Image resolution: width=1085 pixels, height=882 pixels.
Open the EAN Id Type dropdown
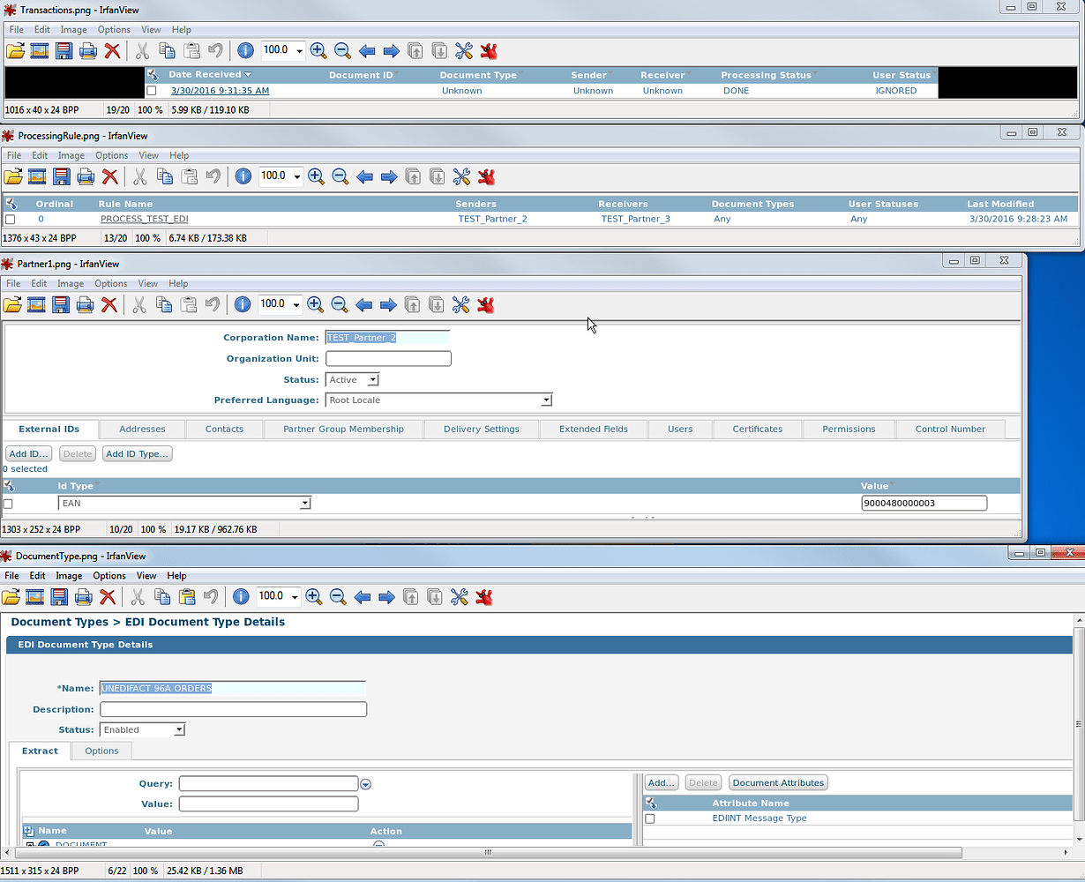point(305,504)
